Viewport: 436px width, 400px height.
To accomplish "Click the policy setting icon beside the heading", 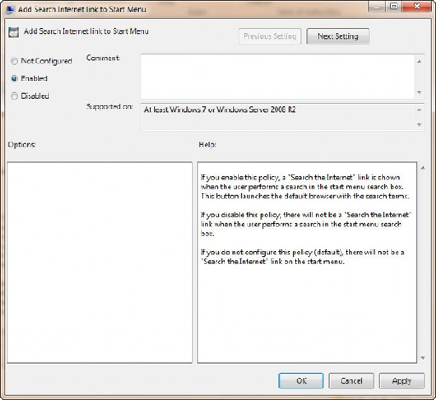I will 13,32.
